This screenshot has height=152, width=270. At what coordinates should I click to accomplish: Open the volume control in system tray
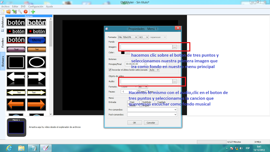pos(241,148)
